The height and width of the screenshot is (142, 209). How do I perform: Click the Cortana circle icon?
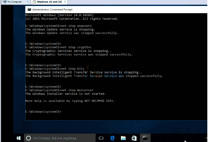click(x=28, y=138)
